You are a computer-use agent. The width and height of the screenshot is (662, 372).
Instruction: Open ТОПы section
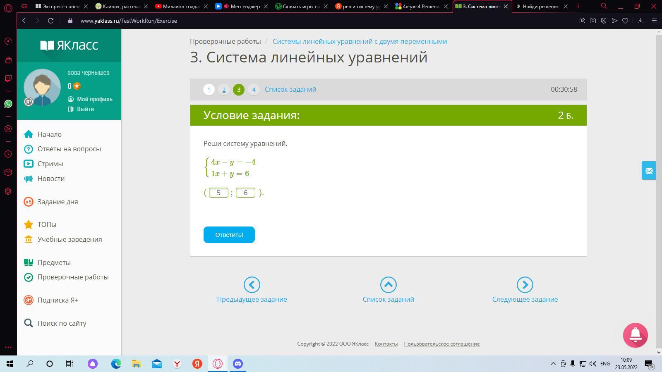click(x=40, y=224)
